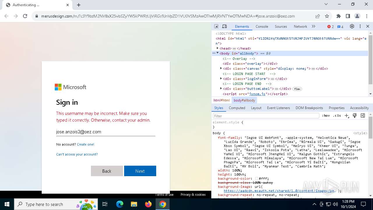
Task: Select body#allbody in the breadcrumb
Action: click(244, 100)
